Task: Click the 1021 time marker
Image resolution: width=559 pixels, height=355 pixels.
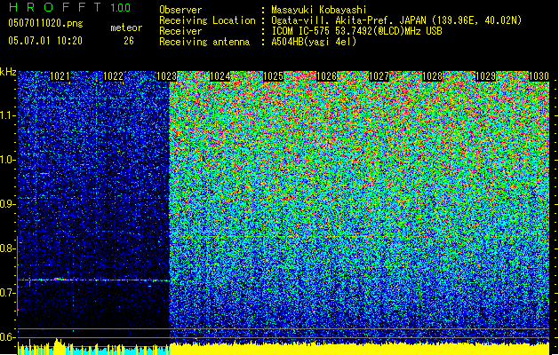Action: tap(60, 76)
